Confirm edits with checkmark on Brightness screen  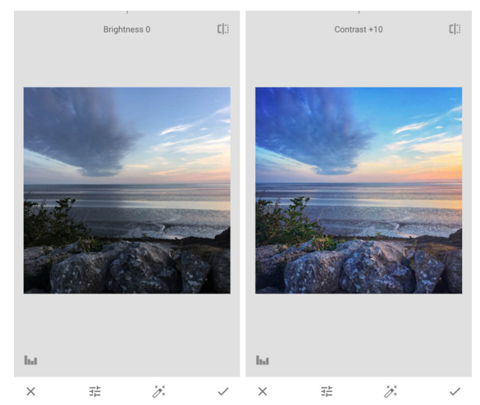coord(223,391)
